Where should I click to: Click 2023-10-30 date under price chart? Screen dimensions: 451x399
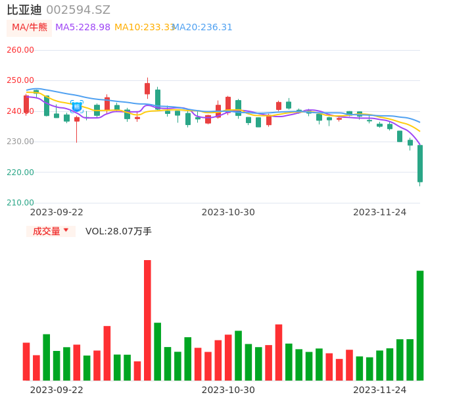(228, 212)
